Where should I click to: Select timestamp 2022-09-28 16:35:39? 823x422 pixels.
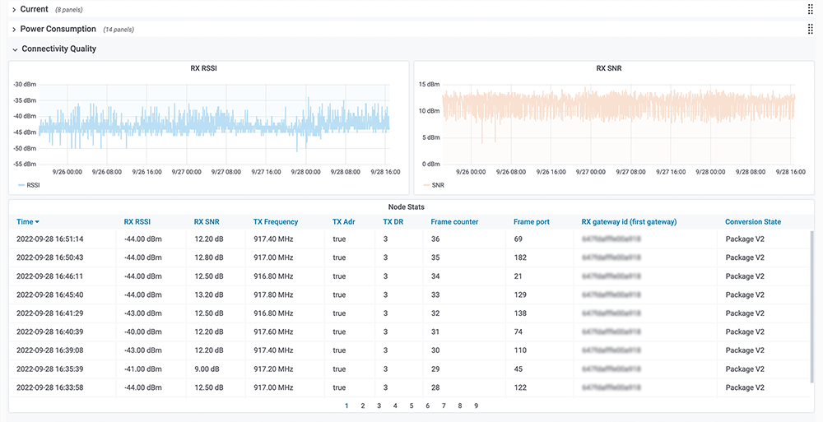point(50,369)
